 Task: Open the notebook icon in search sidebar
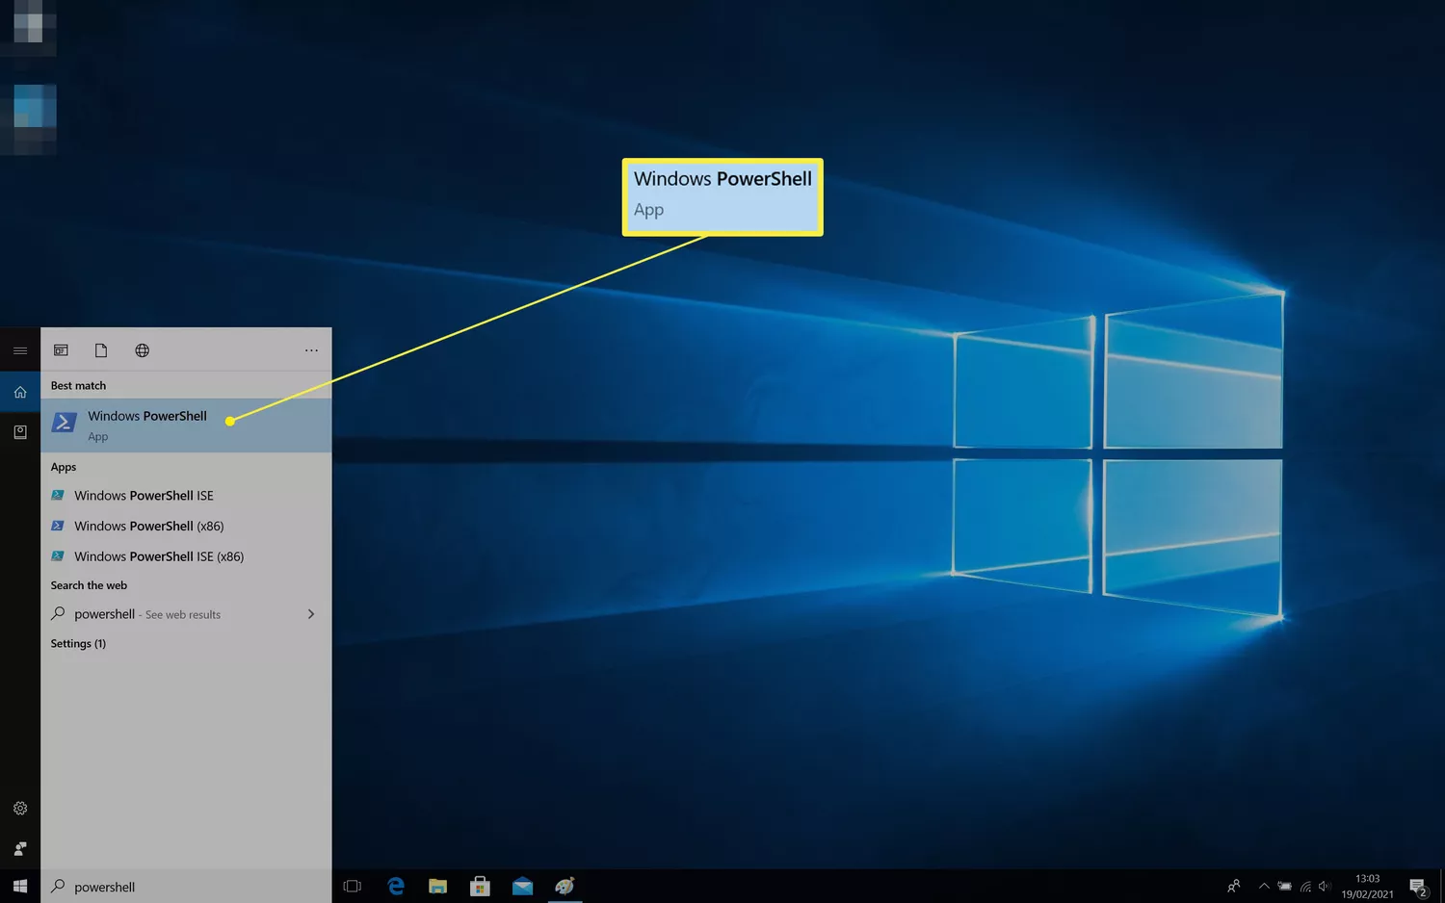coord(20,432)
